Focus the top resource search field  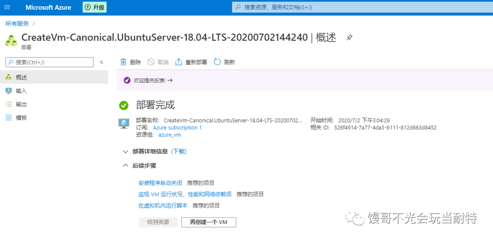(x=362, y=7)
